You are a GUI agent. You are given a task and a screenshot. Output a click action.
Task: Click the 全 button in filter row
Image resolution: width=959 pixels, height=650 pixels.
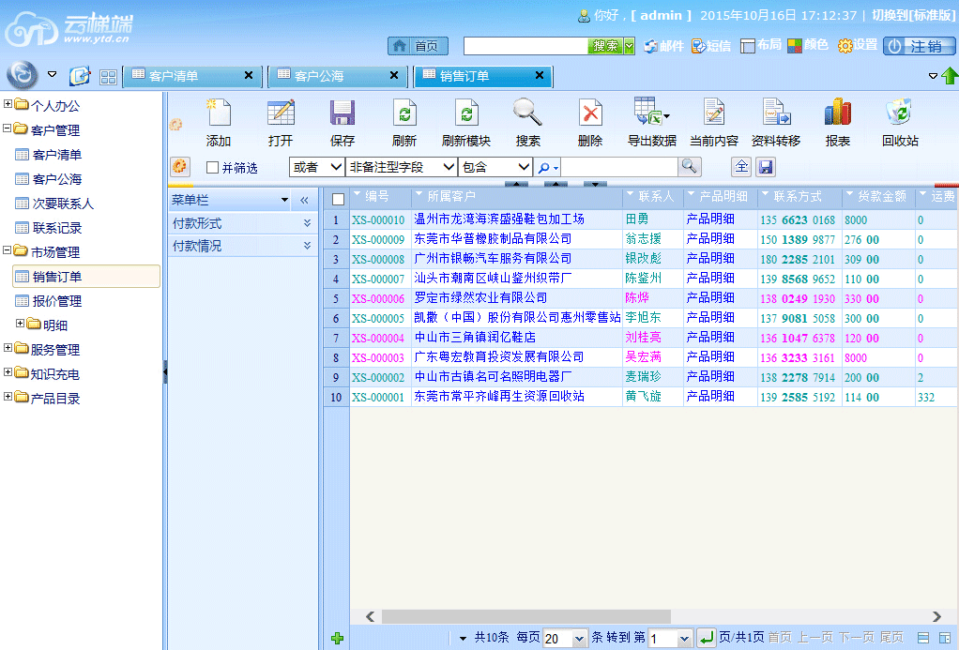[x=741, y=166]
